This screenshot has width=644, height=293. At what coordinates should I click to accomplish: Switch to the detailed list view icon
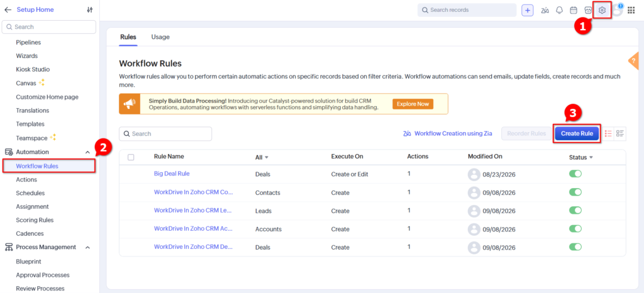(x=619, y=133)
